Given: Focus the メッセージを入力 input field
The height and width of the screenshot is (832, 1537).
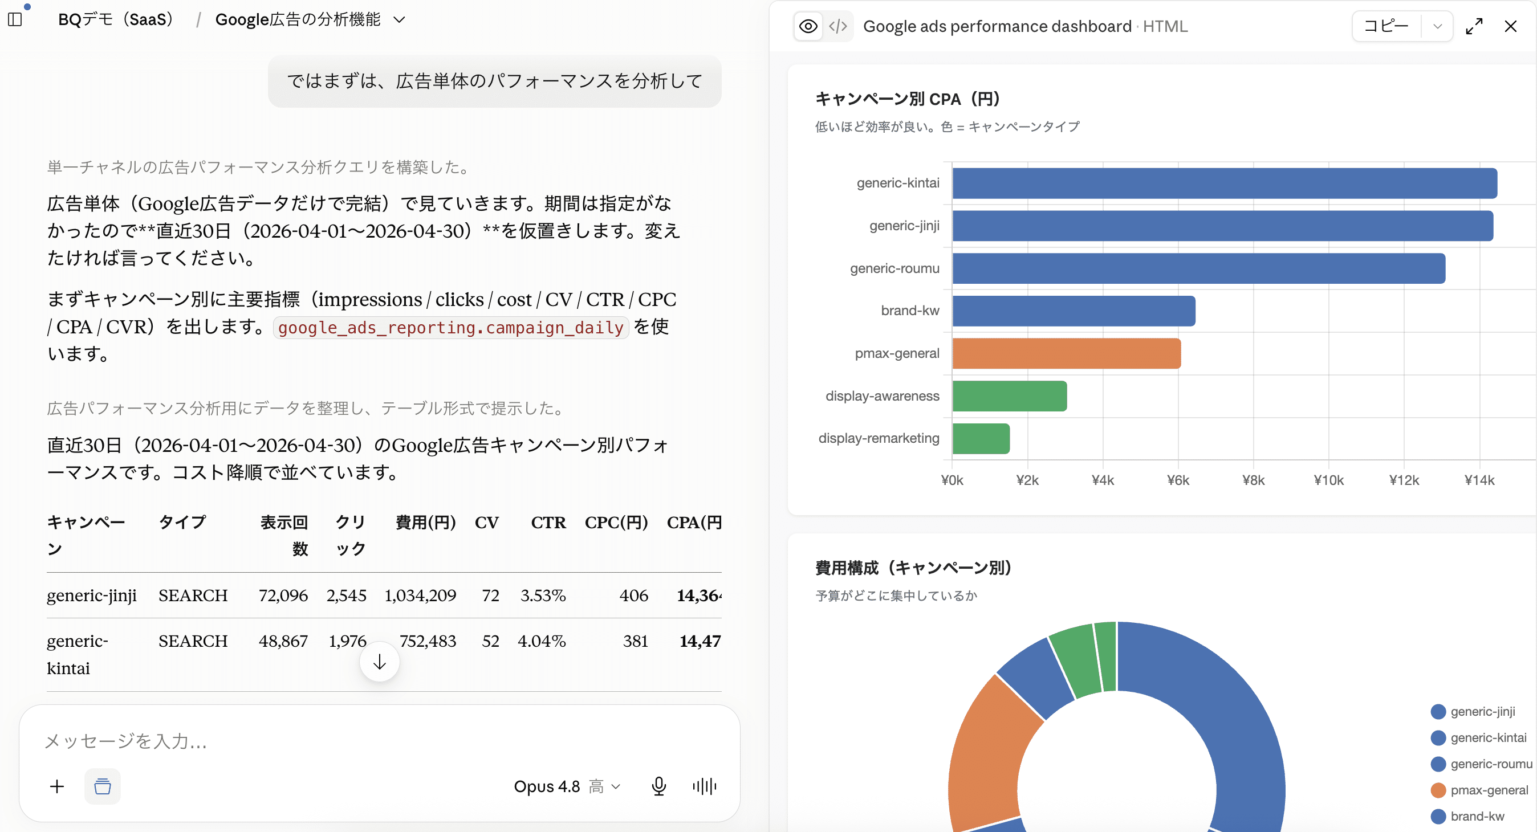Looking at the screenshot, I should [x=380, y=741].
